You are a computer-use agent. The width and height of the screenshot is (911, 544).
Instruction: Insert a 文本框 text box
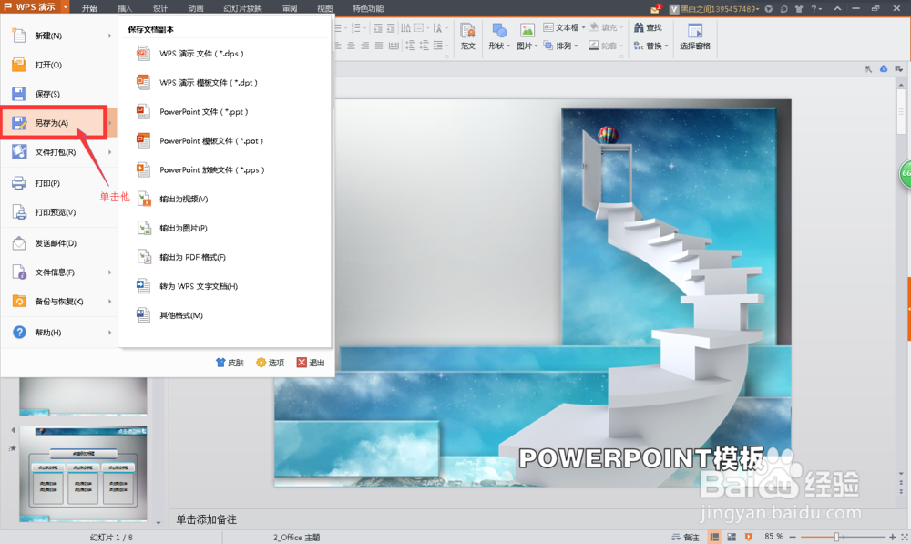(564, 27)
